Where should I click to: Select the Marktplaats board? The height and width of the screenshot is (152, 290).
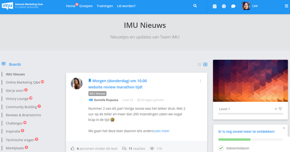(x=15, y=148)
